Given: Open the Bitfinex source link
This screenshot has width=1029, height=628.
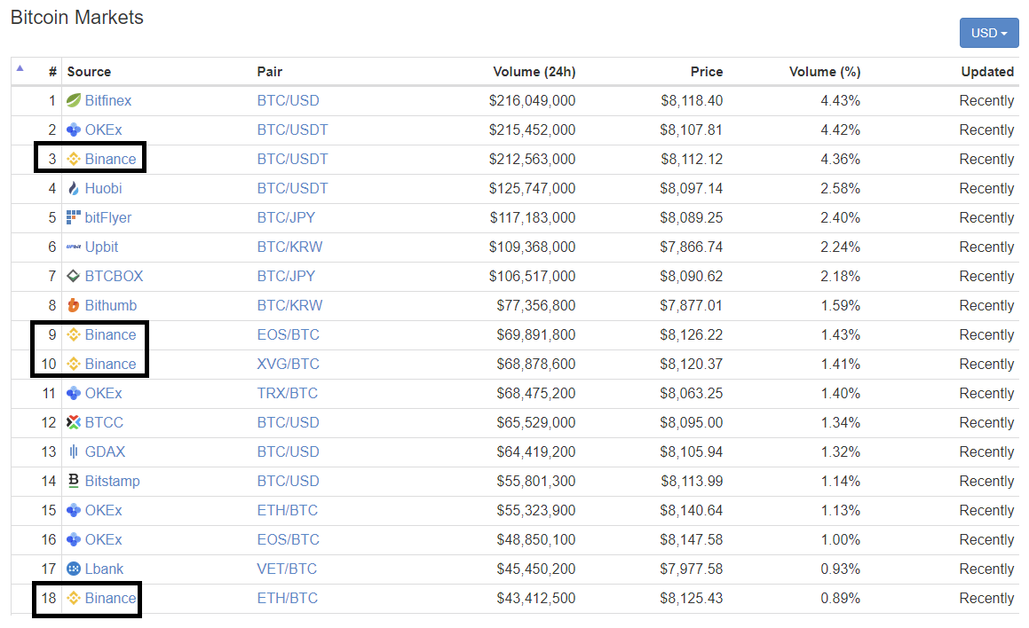Looking at the screenshot, I should tap(108, 100).
